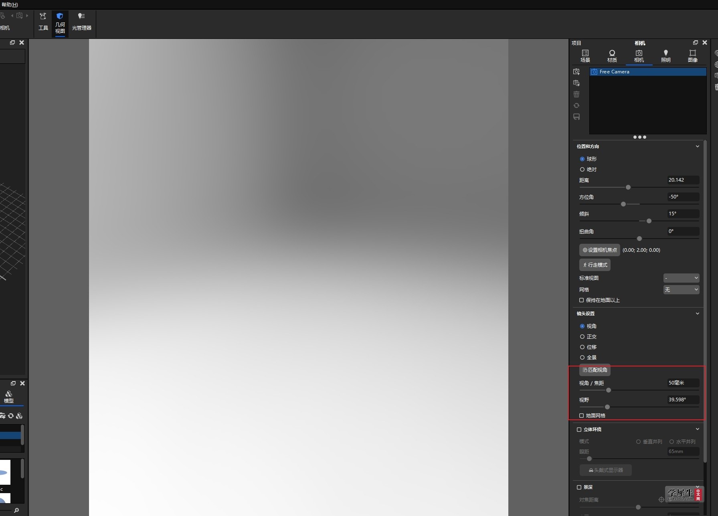Image resolution: width=718 pixels, height=516 pixels.
Task: Select the 正交 orthographic radio button
Action: 582,337
